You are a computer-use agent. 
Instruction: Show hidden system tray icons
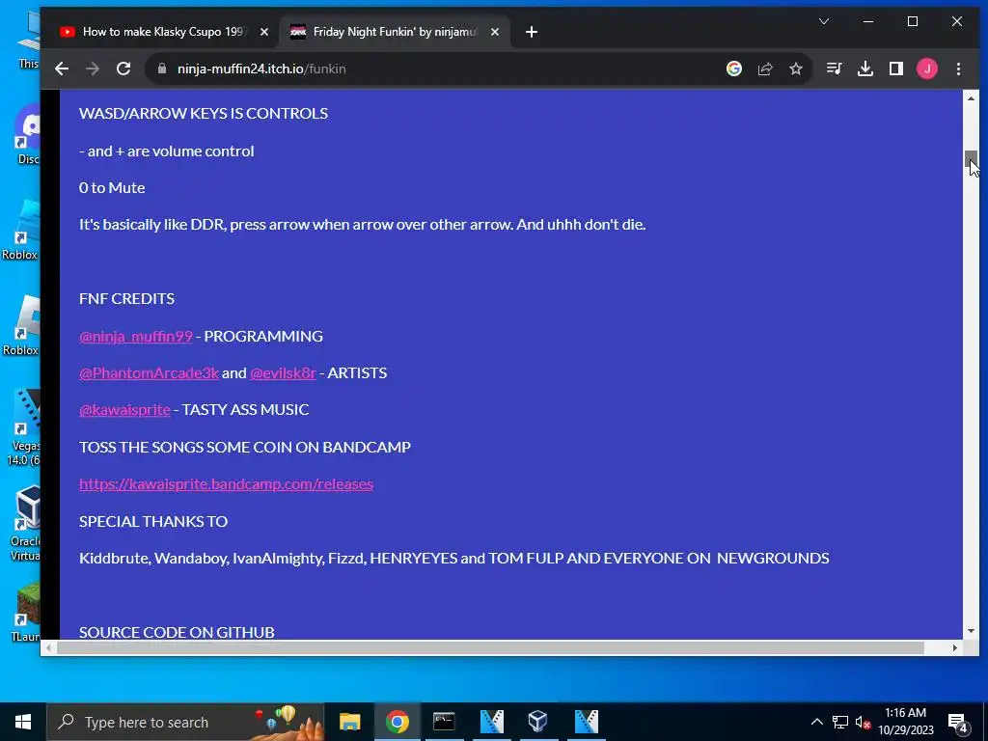click(816, 722)
